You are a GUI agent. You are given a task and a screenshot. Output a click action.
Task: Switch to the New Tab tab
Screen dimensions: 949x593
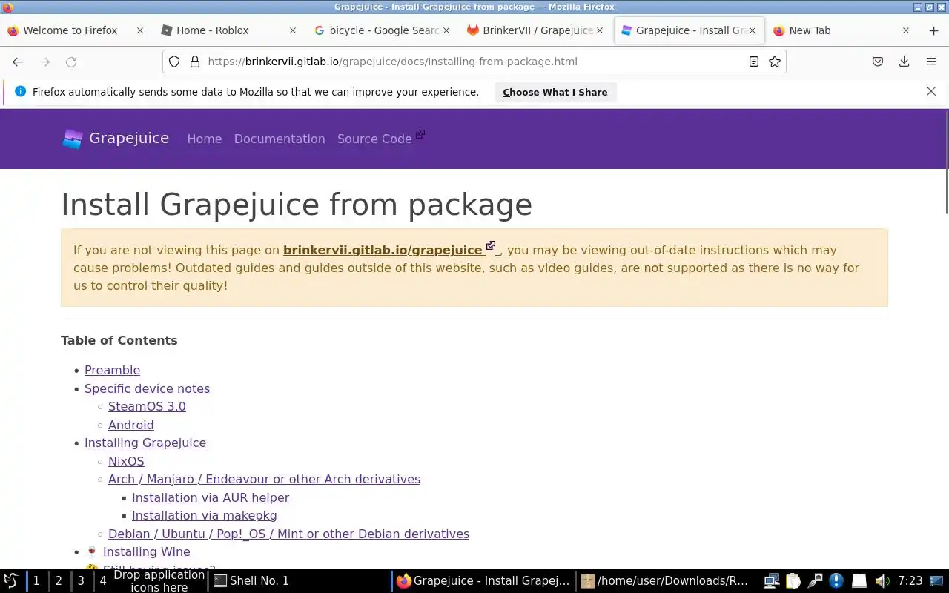(842, 30)
